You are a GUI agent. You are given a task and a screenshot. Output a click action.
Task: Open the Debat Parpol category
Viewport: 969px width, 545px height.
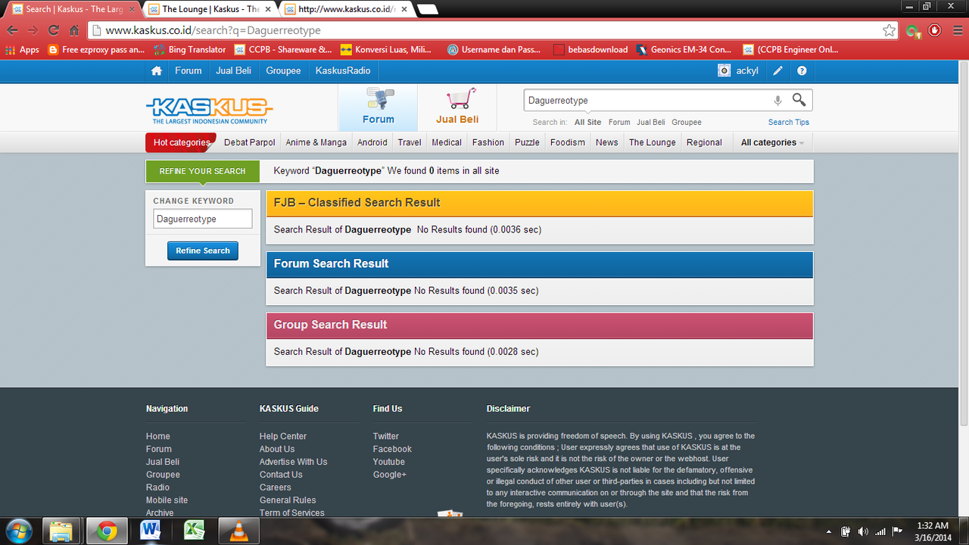pyautogui.click(x=250, y=142)
